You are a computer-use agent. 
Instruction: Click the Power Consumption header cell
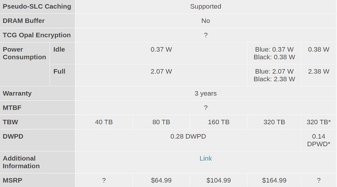click(25, 64)
